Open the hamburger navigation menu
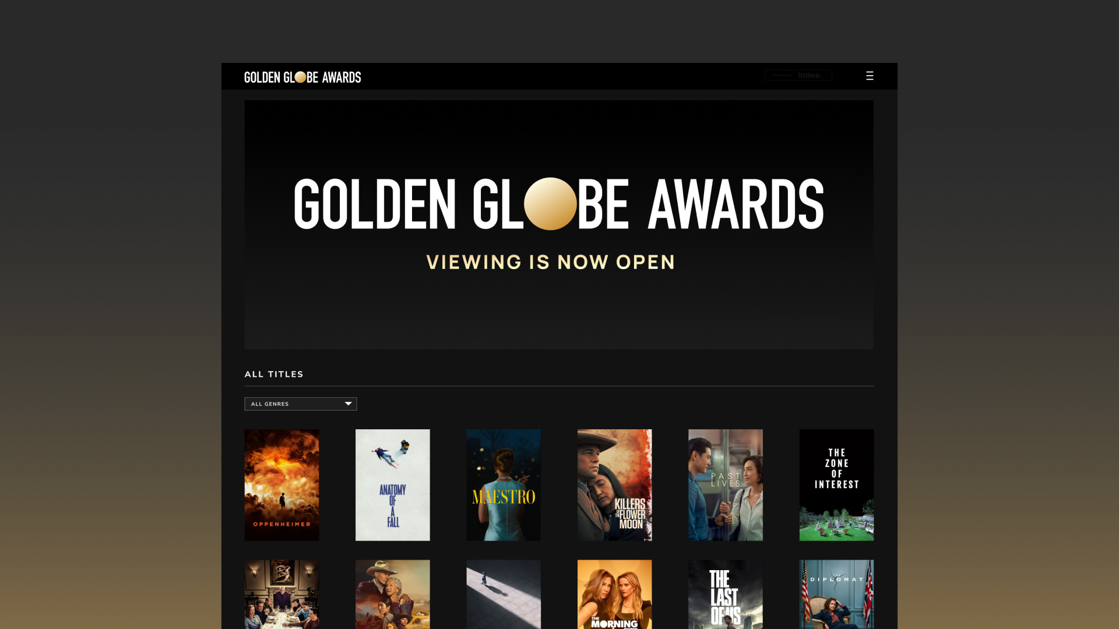Viewport: 1119px width, 629px height. 870,76
